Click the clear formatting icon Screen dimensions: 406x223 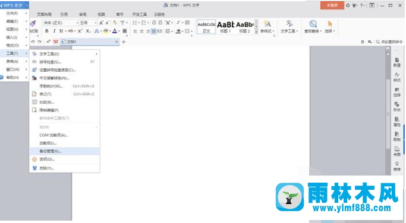click(115, 23)
